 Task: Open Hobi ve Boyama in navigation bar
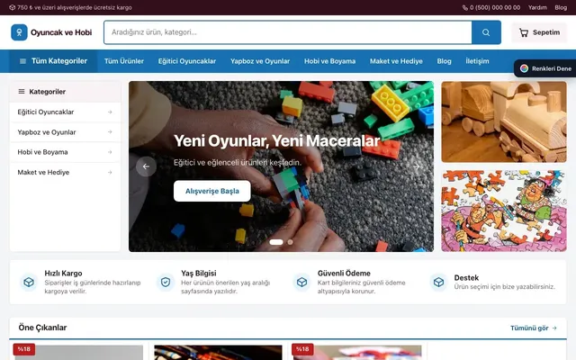[x=330, y=61]
